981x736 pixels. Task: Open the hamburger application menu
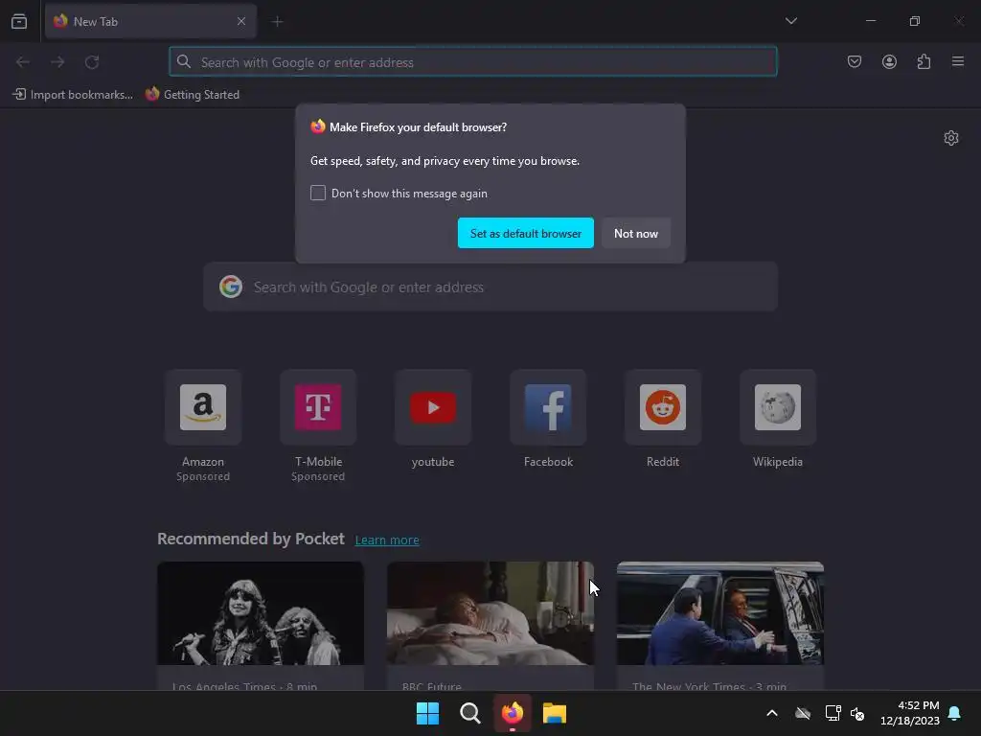pyautogui.click(x=958, y=61)
